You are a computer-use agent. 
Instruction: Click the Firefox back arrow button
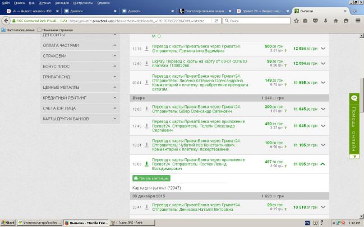click(6, 21)
